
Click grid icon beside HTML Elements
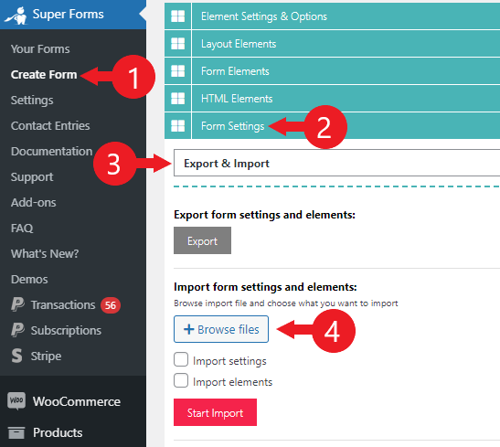click(x=177, y=99)
